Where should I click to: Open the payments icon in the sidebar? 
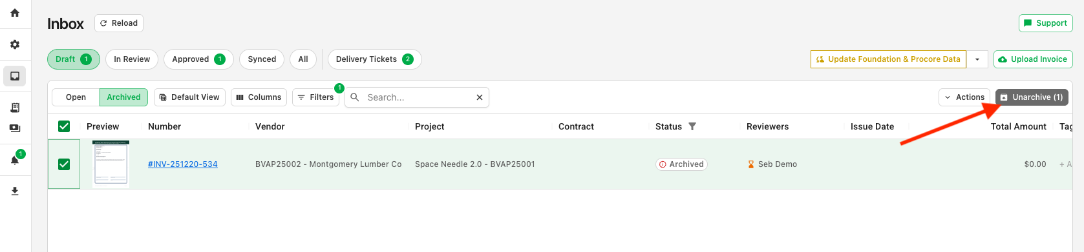[x=15, y=128]
